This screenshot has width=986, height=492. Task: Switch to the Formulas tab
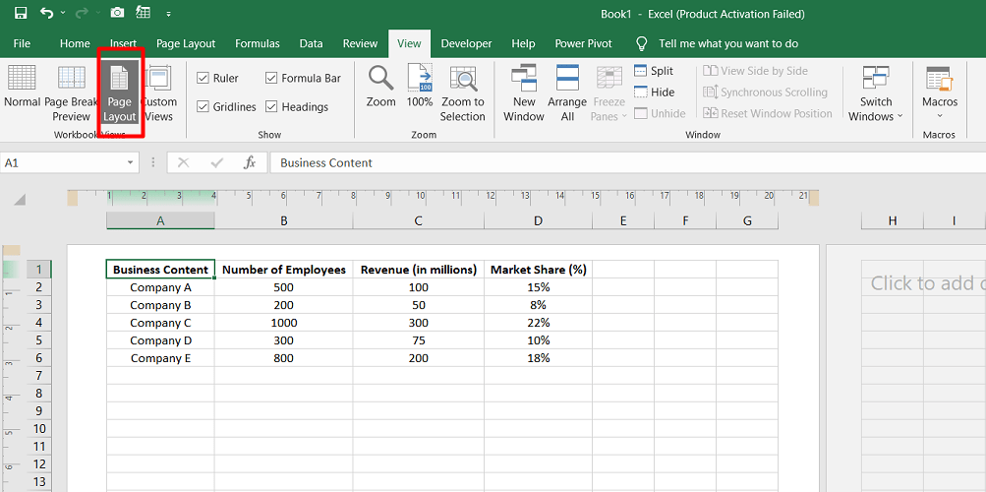[256, 43]
